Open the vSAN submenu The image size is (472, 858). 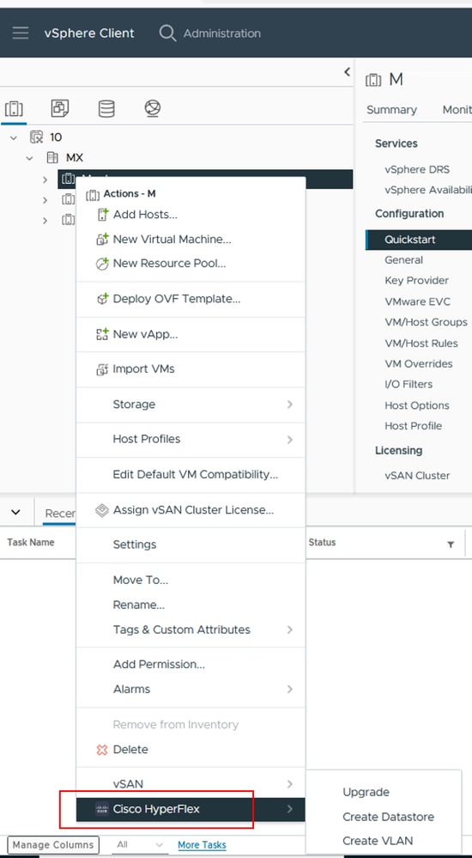coord(191,784)
